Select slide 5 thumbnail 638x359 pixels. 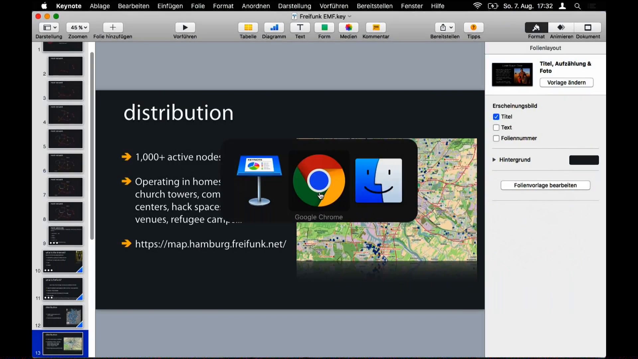(65, 139)
